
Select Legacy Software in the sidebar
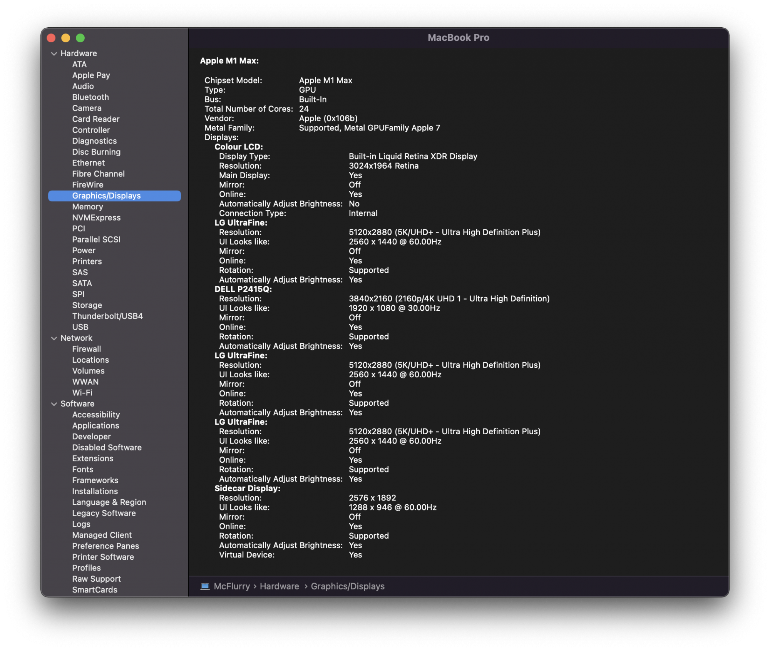point(104,513)
